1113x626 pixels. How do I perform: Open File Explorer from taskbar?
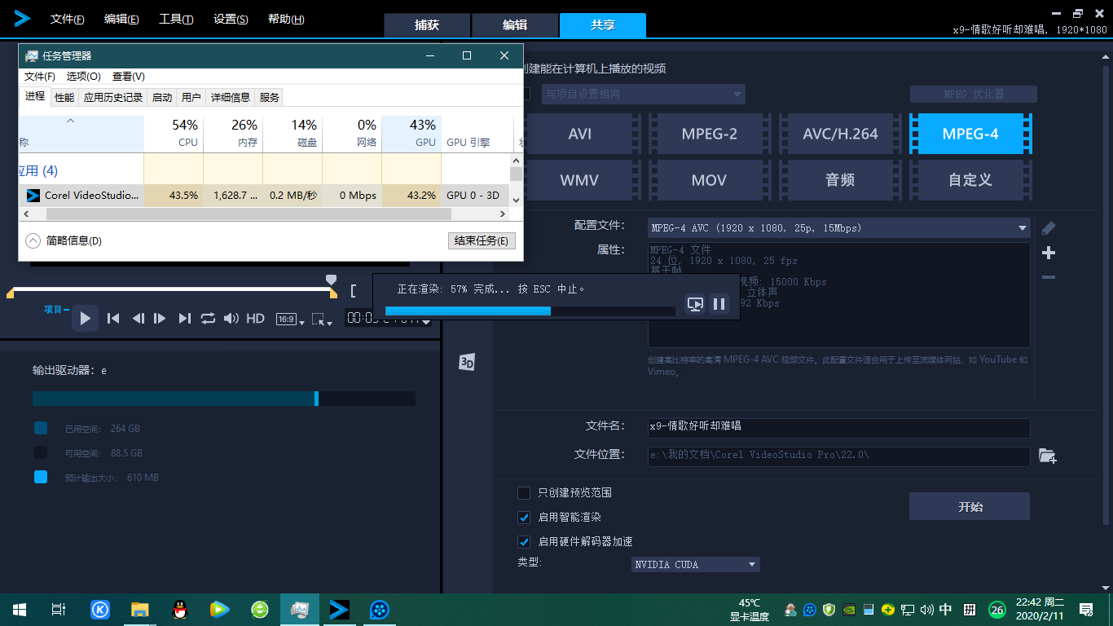coord(140,610)
